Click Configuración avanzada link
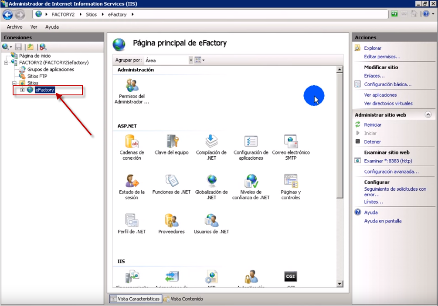The image size is (438, 306). click(x=391, y=171)
